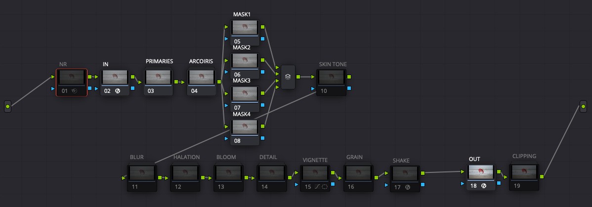Click the curves badge on node 15
Image resolution: width=592 pixels, height=207 pixels.
tap(318, 187)
